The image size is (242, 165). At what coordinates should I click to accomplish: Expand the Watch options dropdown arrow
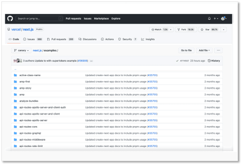171,29
